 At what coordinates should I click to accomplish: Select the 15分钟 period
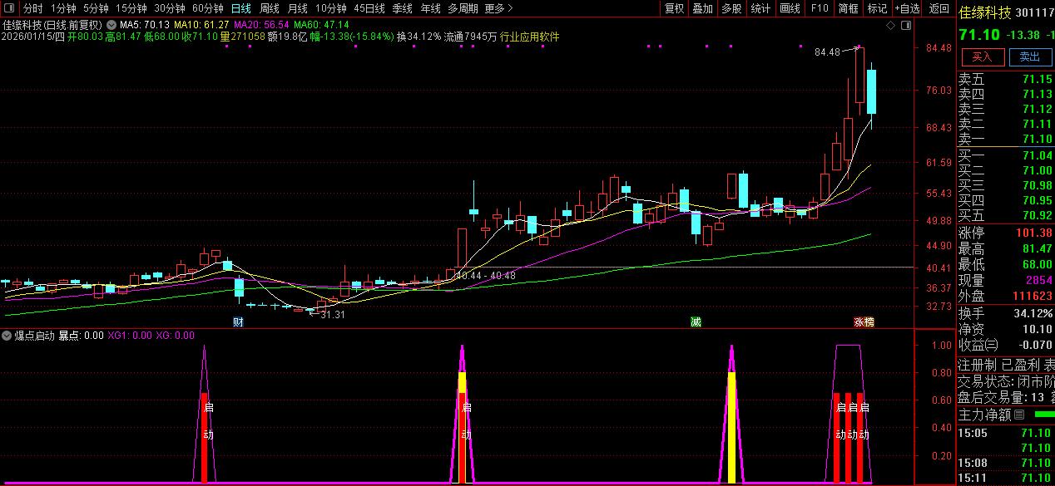(x=131, y=8)
